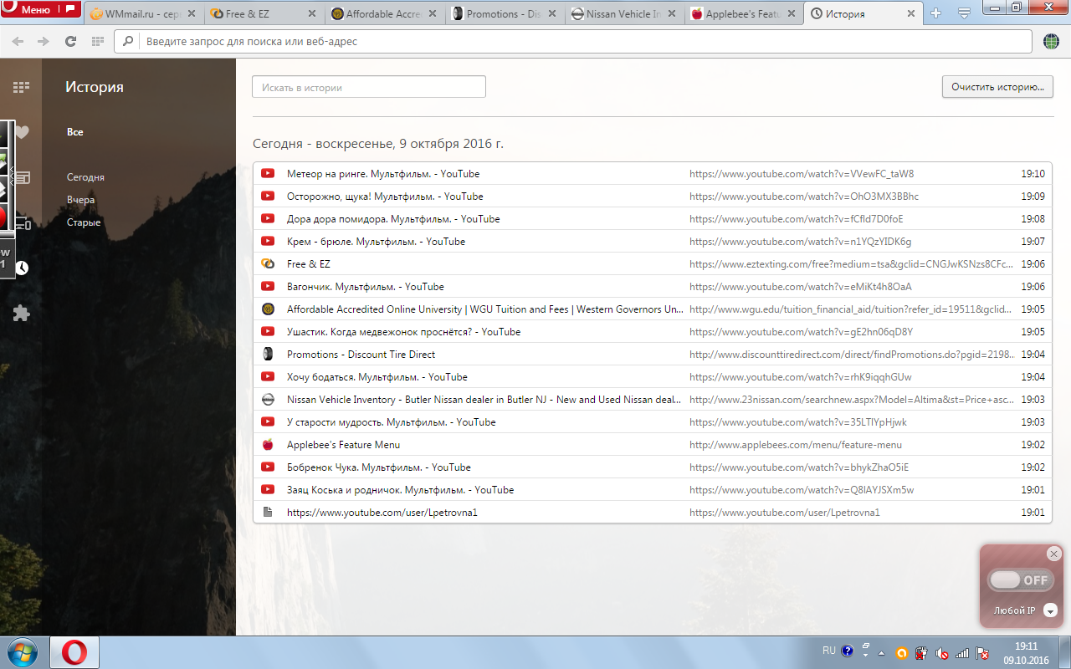Open extensions via the sidebar puzzle icon

click(21, 314)
